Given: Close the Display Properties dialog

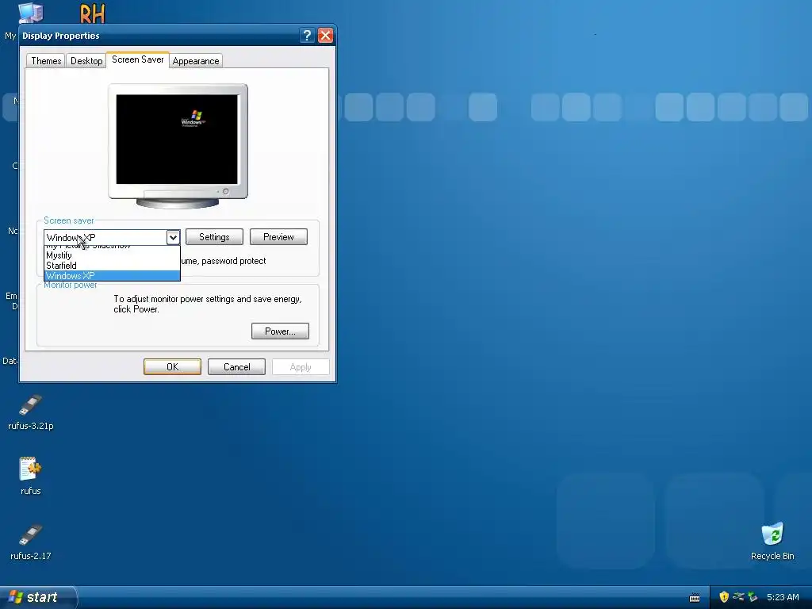Looking at the screenshot, I should [325, 36].
